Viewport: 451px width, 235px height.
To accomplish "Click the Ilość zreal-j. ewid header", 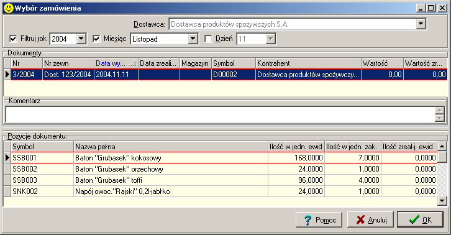I will tap(409, 147).
